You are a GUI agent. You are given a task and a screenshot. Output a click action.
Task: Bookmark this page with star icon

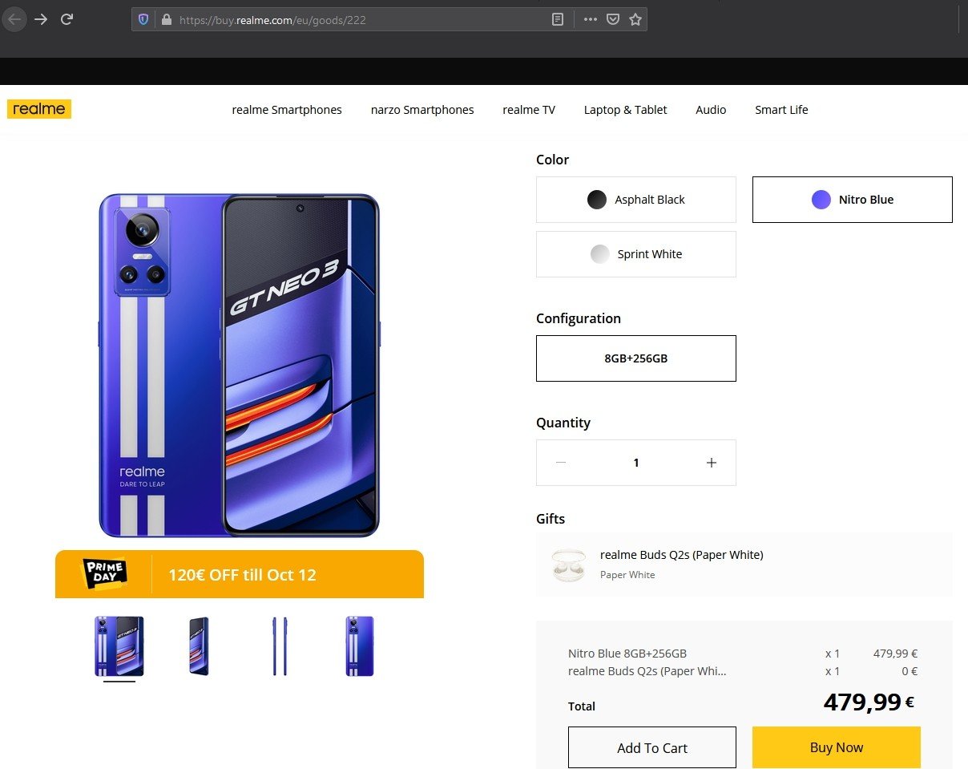(635, 19)
